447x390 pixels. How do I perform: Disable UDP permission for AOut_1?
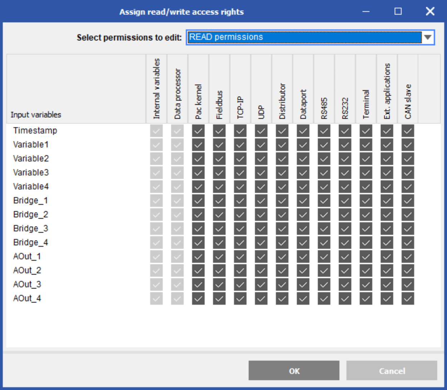[261, 256]
